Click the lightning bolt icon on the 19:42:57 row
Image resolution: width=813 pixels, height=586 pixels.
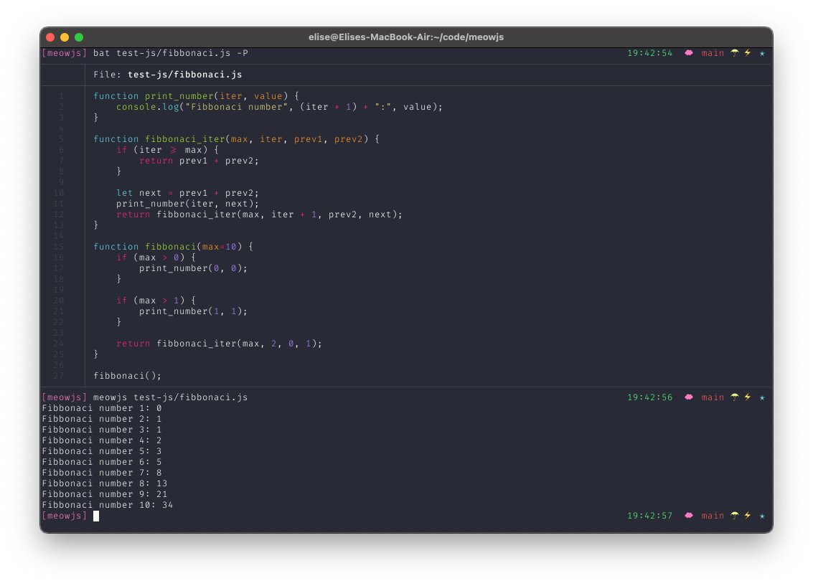click(x=748, y=516)
